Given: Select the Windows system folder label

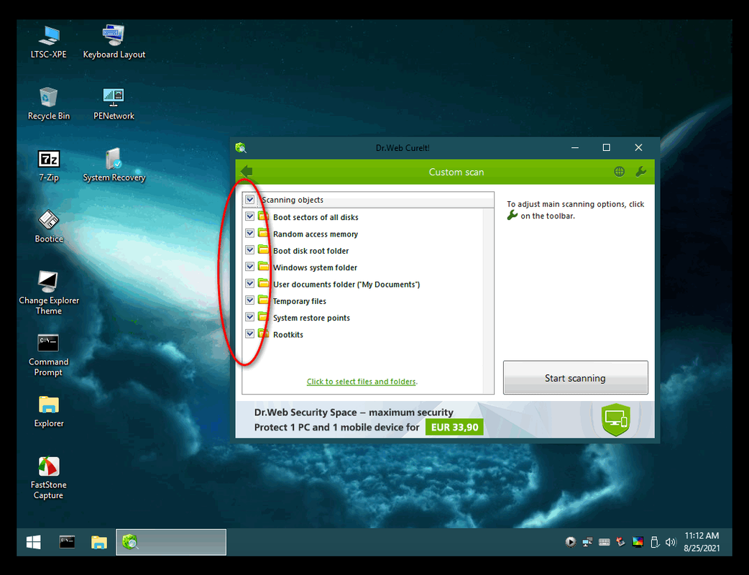Looking at the screenshot, I should click(315, 267).
